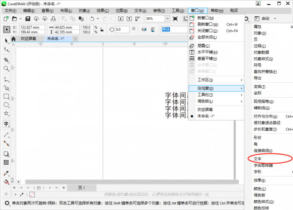This screenshot has height=210, width=293.
Task: Open the 文本 docker entry
Action: pos(258,159)
